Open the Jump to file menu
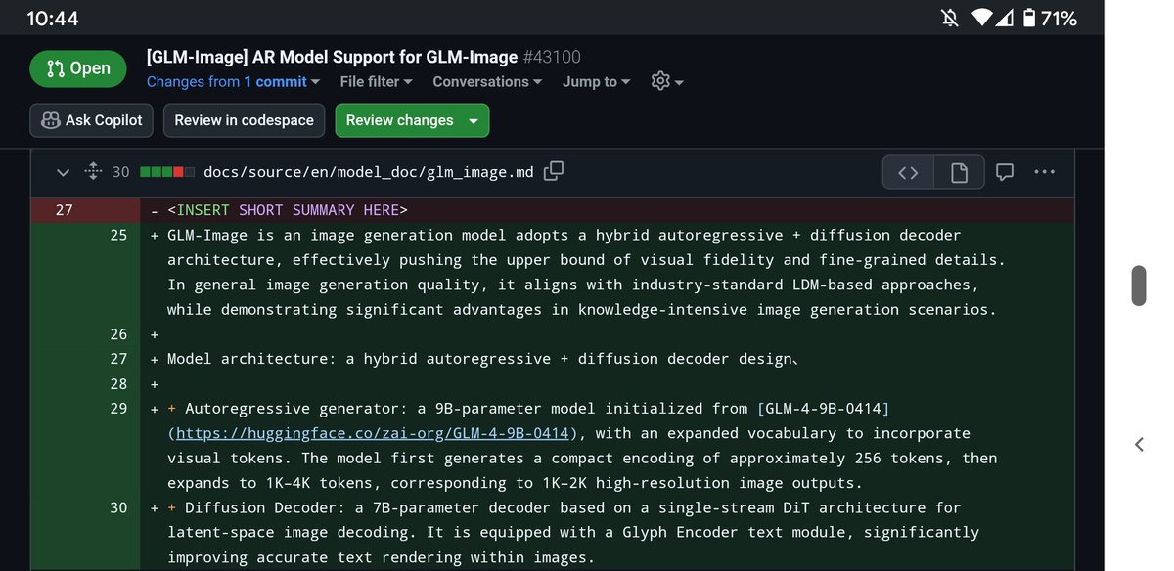 tap(597, 82)
